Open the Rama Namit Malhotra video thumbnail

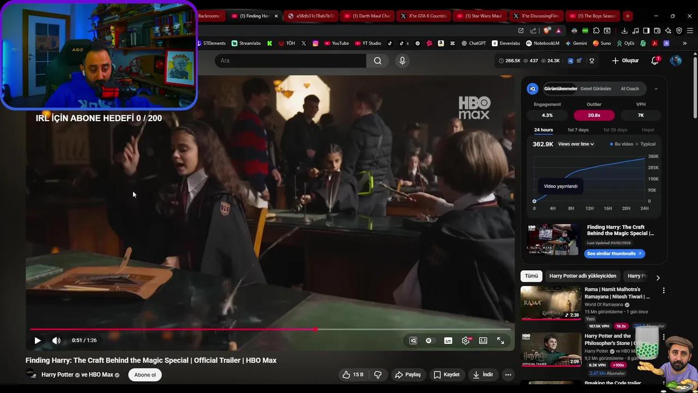(x=551, y=303)
